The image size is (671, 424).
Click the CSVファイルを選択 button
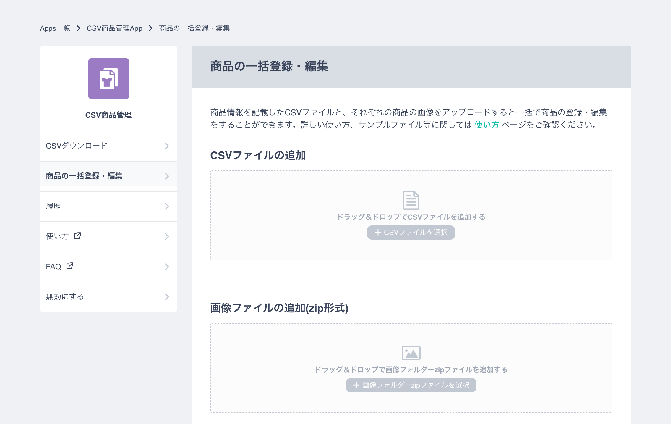411,233
